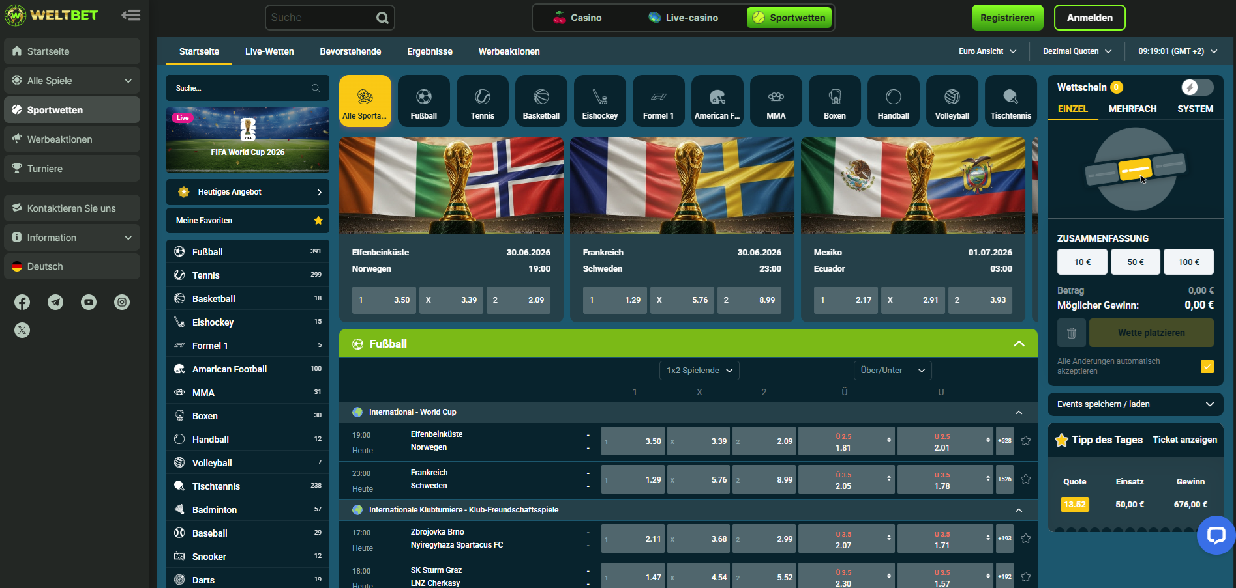Expand the Information sidebar menu
The image size is (1236, 588).
point(72,238)
